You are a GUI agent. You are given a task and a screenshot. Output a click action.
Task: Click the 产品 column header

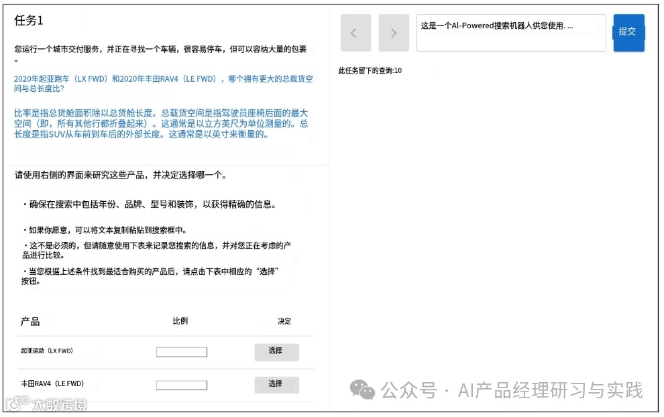[30, 321]
